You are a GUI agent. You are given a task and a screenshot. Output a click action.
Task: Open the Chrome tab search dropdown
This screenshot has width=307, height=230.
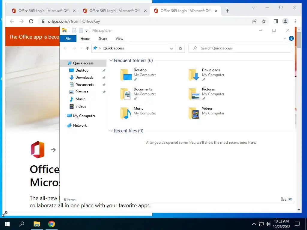pyautogui.click(x=253, y=7)
